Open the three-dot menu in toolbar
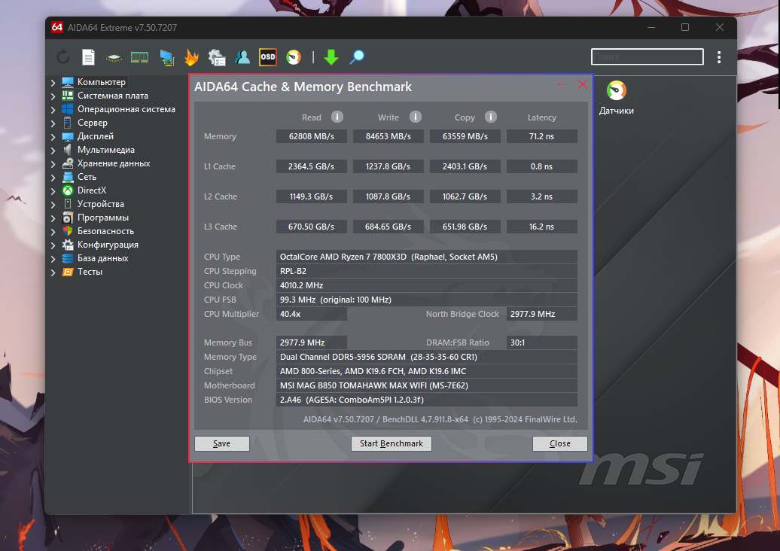 pyautogui.click(x=719, y=57)
